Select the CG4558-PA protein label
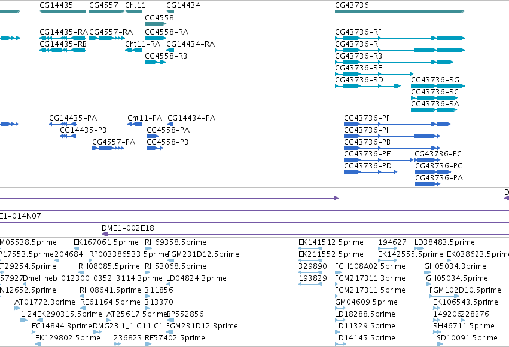 [x=168, y=130]
